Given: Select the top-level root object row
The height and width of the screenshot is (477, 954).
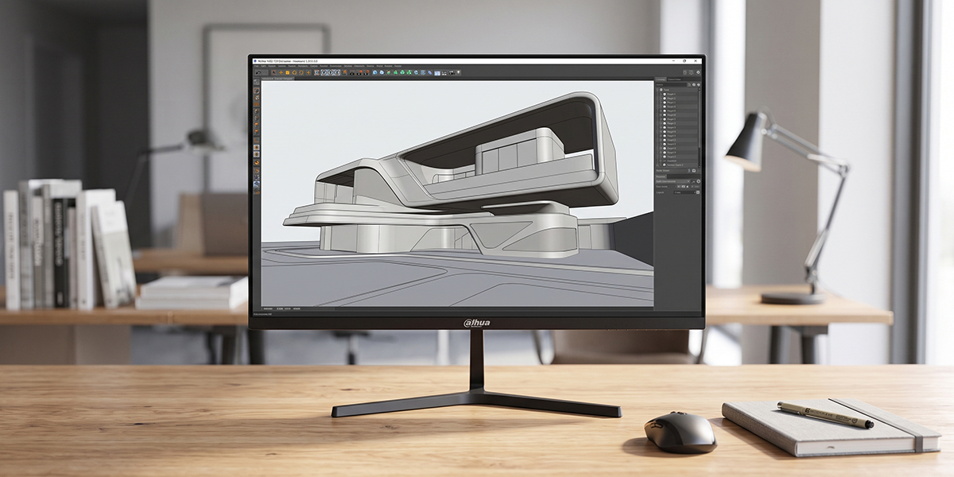Looking at the screenshot, I should pyautogui.click(x=676, y=90).
